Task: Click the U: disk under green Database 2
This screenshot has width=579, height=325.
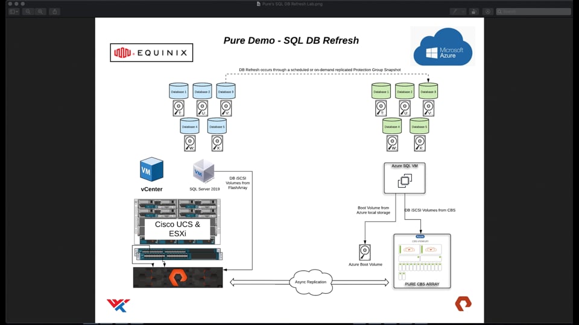Action: tap(405, 109)
